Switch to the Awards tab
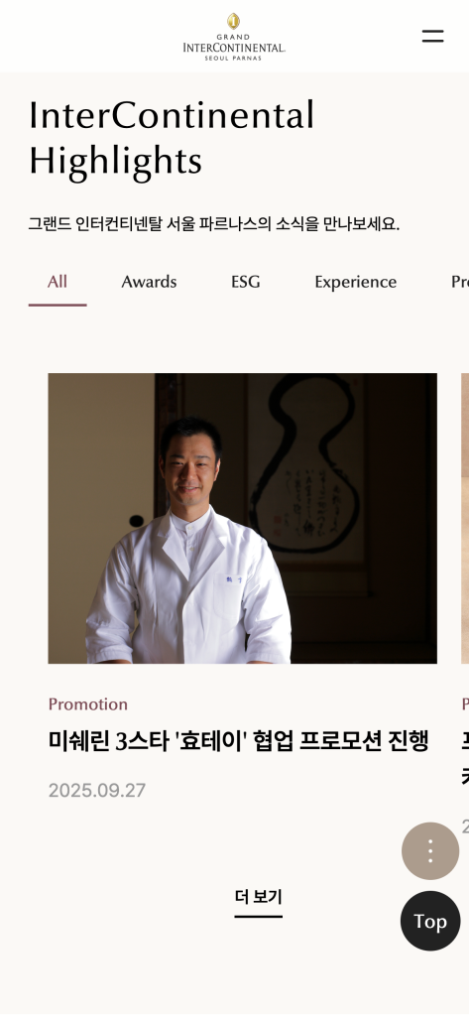 149,282
